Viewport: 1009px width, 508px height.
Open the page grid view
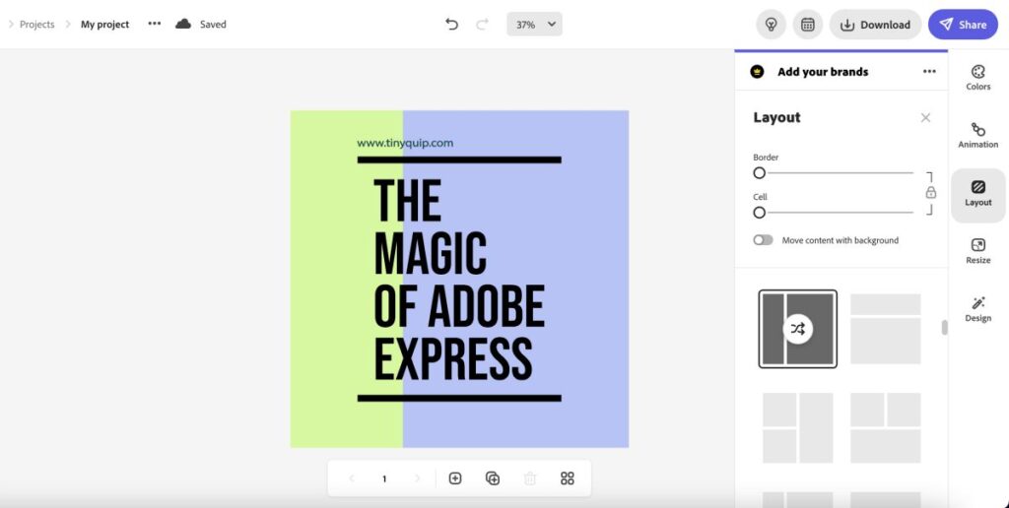(x=567, y=478)
